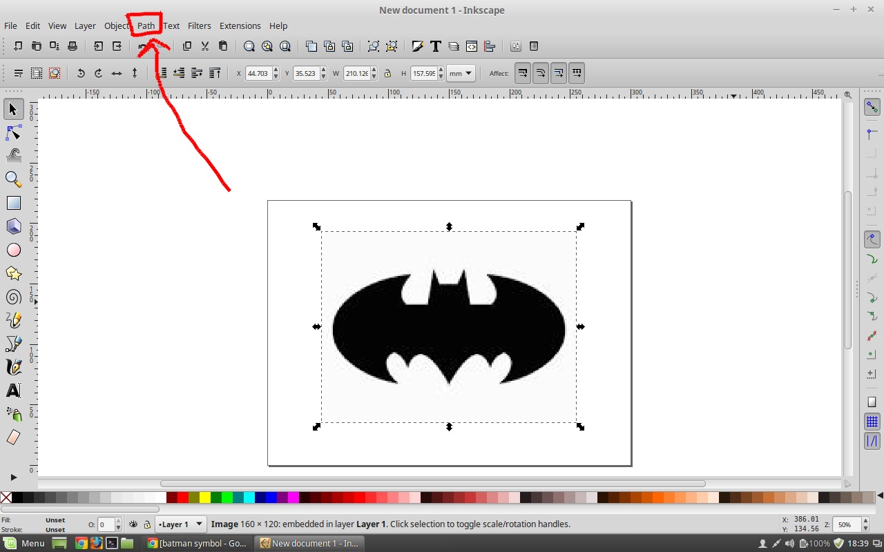Toggle snap to guides button

[x=872, y=440]
